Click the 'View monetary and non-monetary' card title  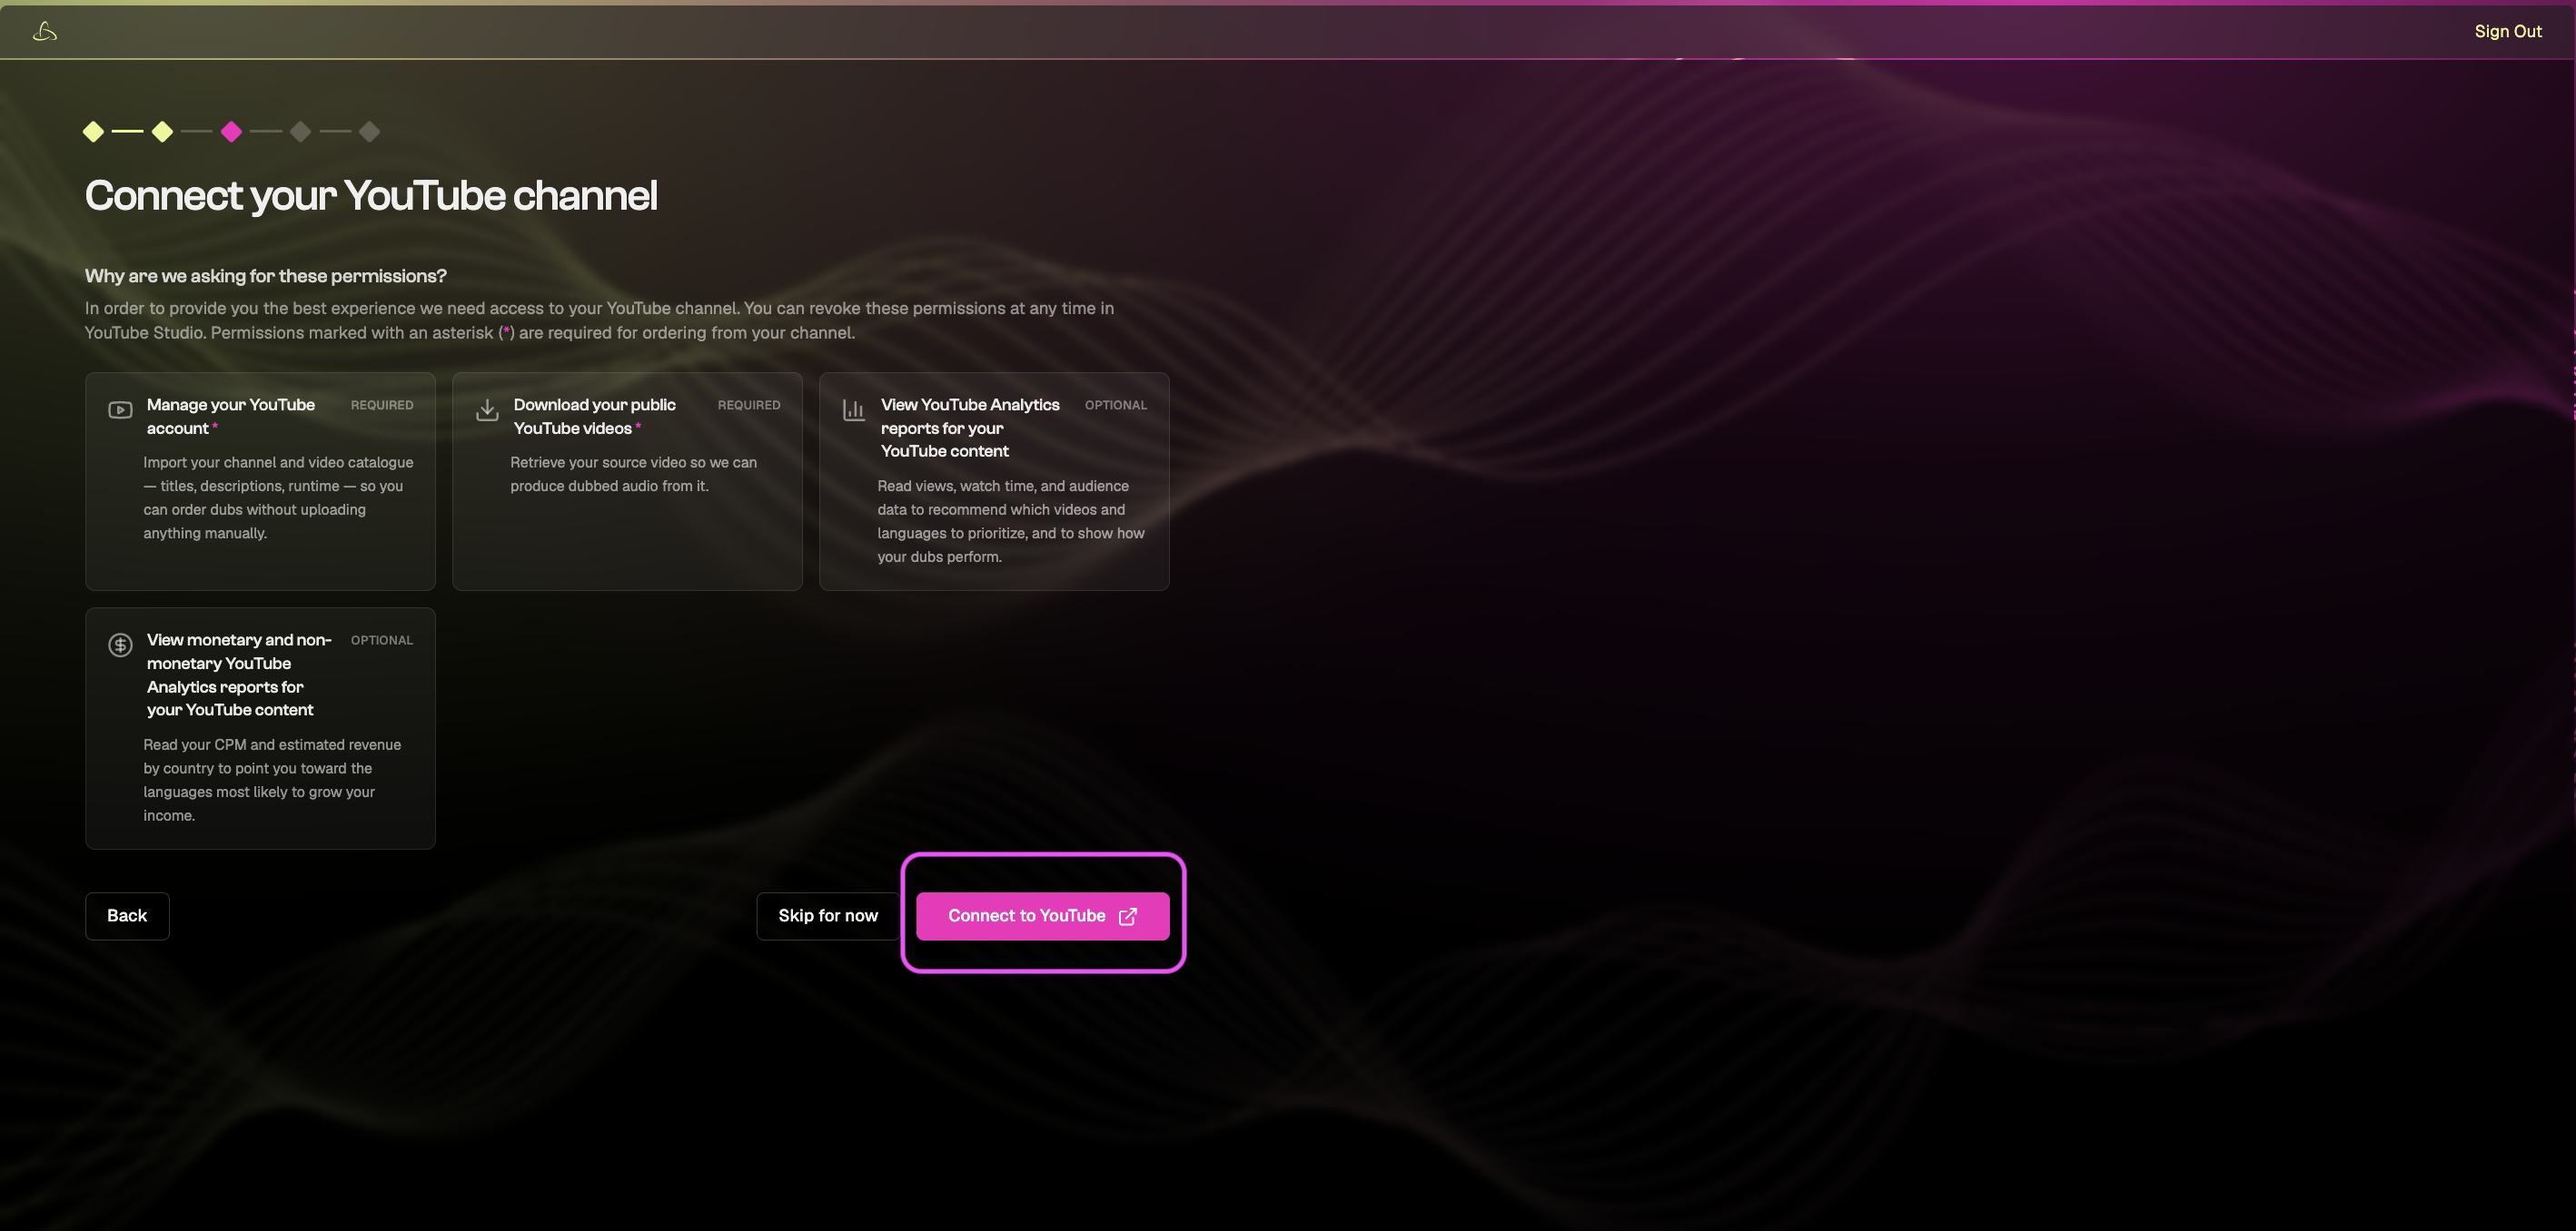tap(239, 675)
